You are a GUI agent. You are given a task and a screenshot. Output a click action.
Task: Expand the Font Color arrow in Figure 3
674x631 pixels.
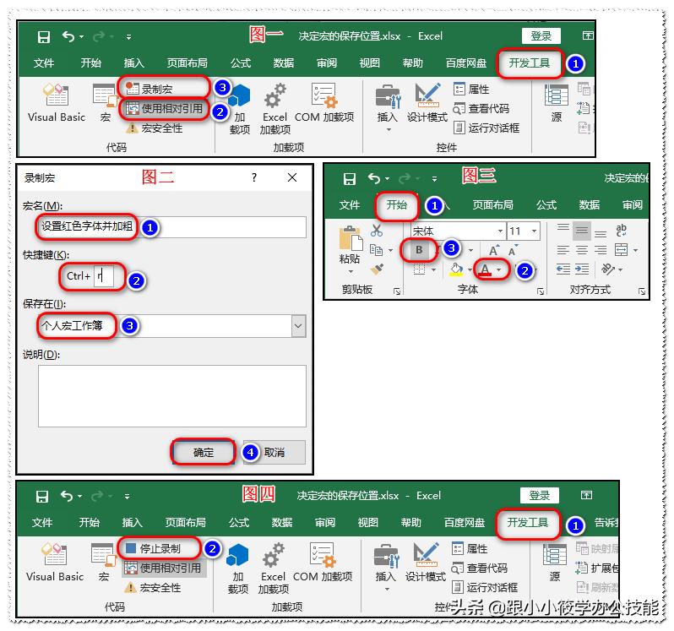pos(499,270)
